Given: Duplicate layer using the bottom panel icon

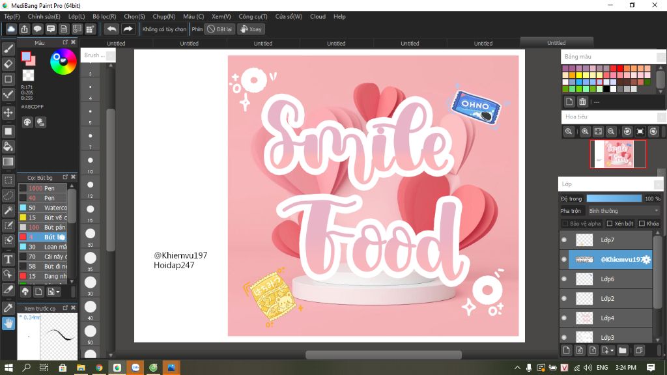Looking at the screenshot, I should [639, 350].
